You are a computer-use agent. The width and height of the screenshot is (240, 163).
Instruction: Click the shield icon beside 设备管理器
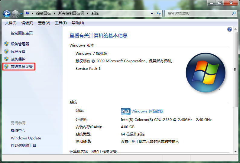(x=6, y=44)
